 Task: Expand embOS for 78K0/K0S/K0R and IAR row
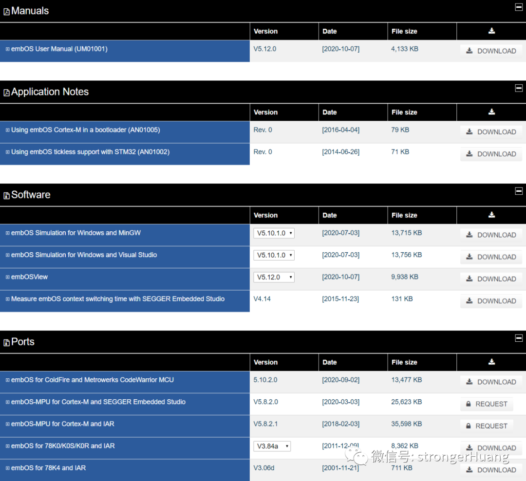coord(7,446)
